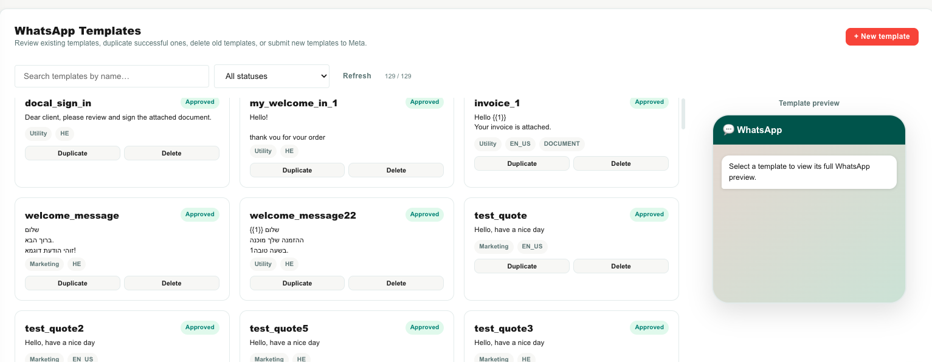Click the Approved badge on test_quote
Viewport: 932px width, 362px height.
tap(649, 214)
